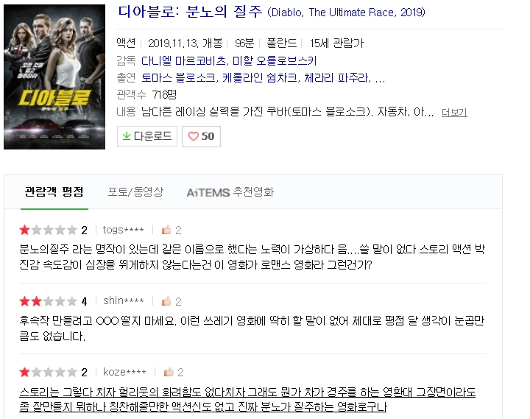Like the shin**** review with thumbs-up
530x419 pixels.
click(x=166, y=301)
